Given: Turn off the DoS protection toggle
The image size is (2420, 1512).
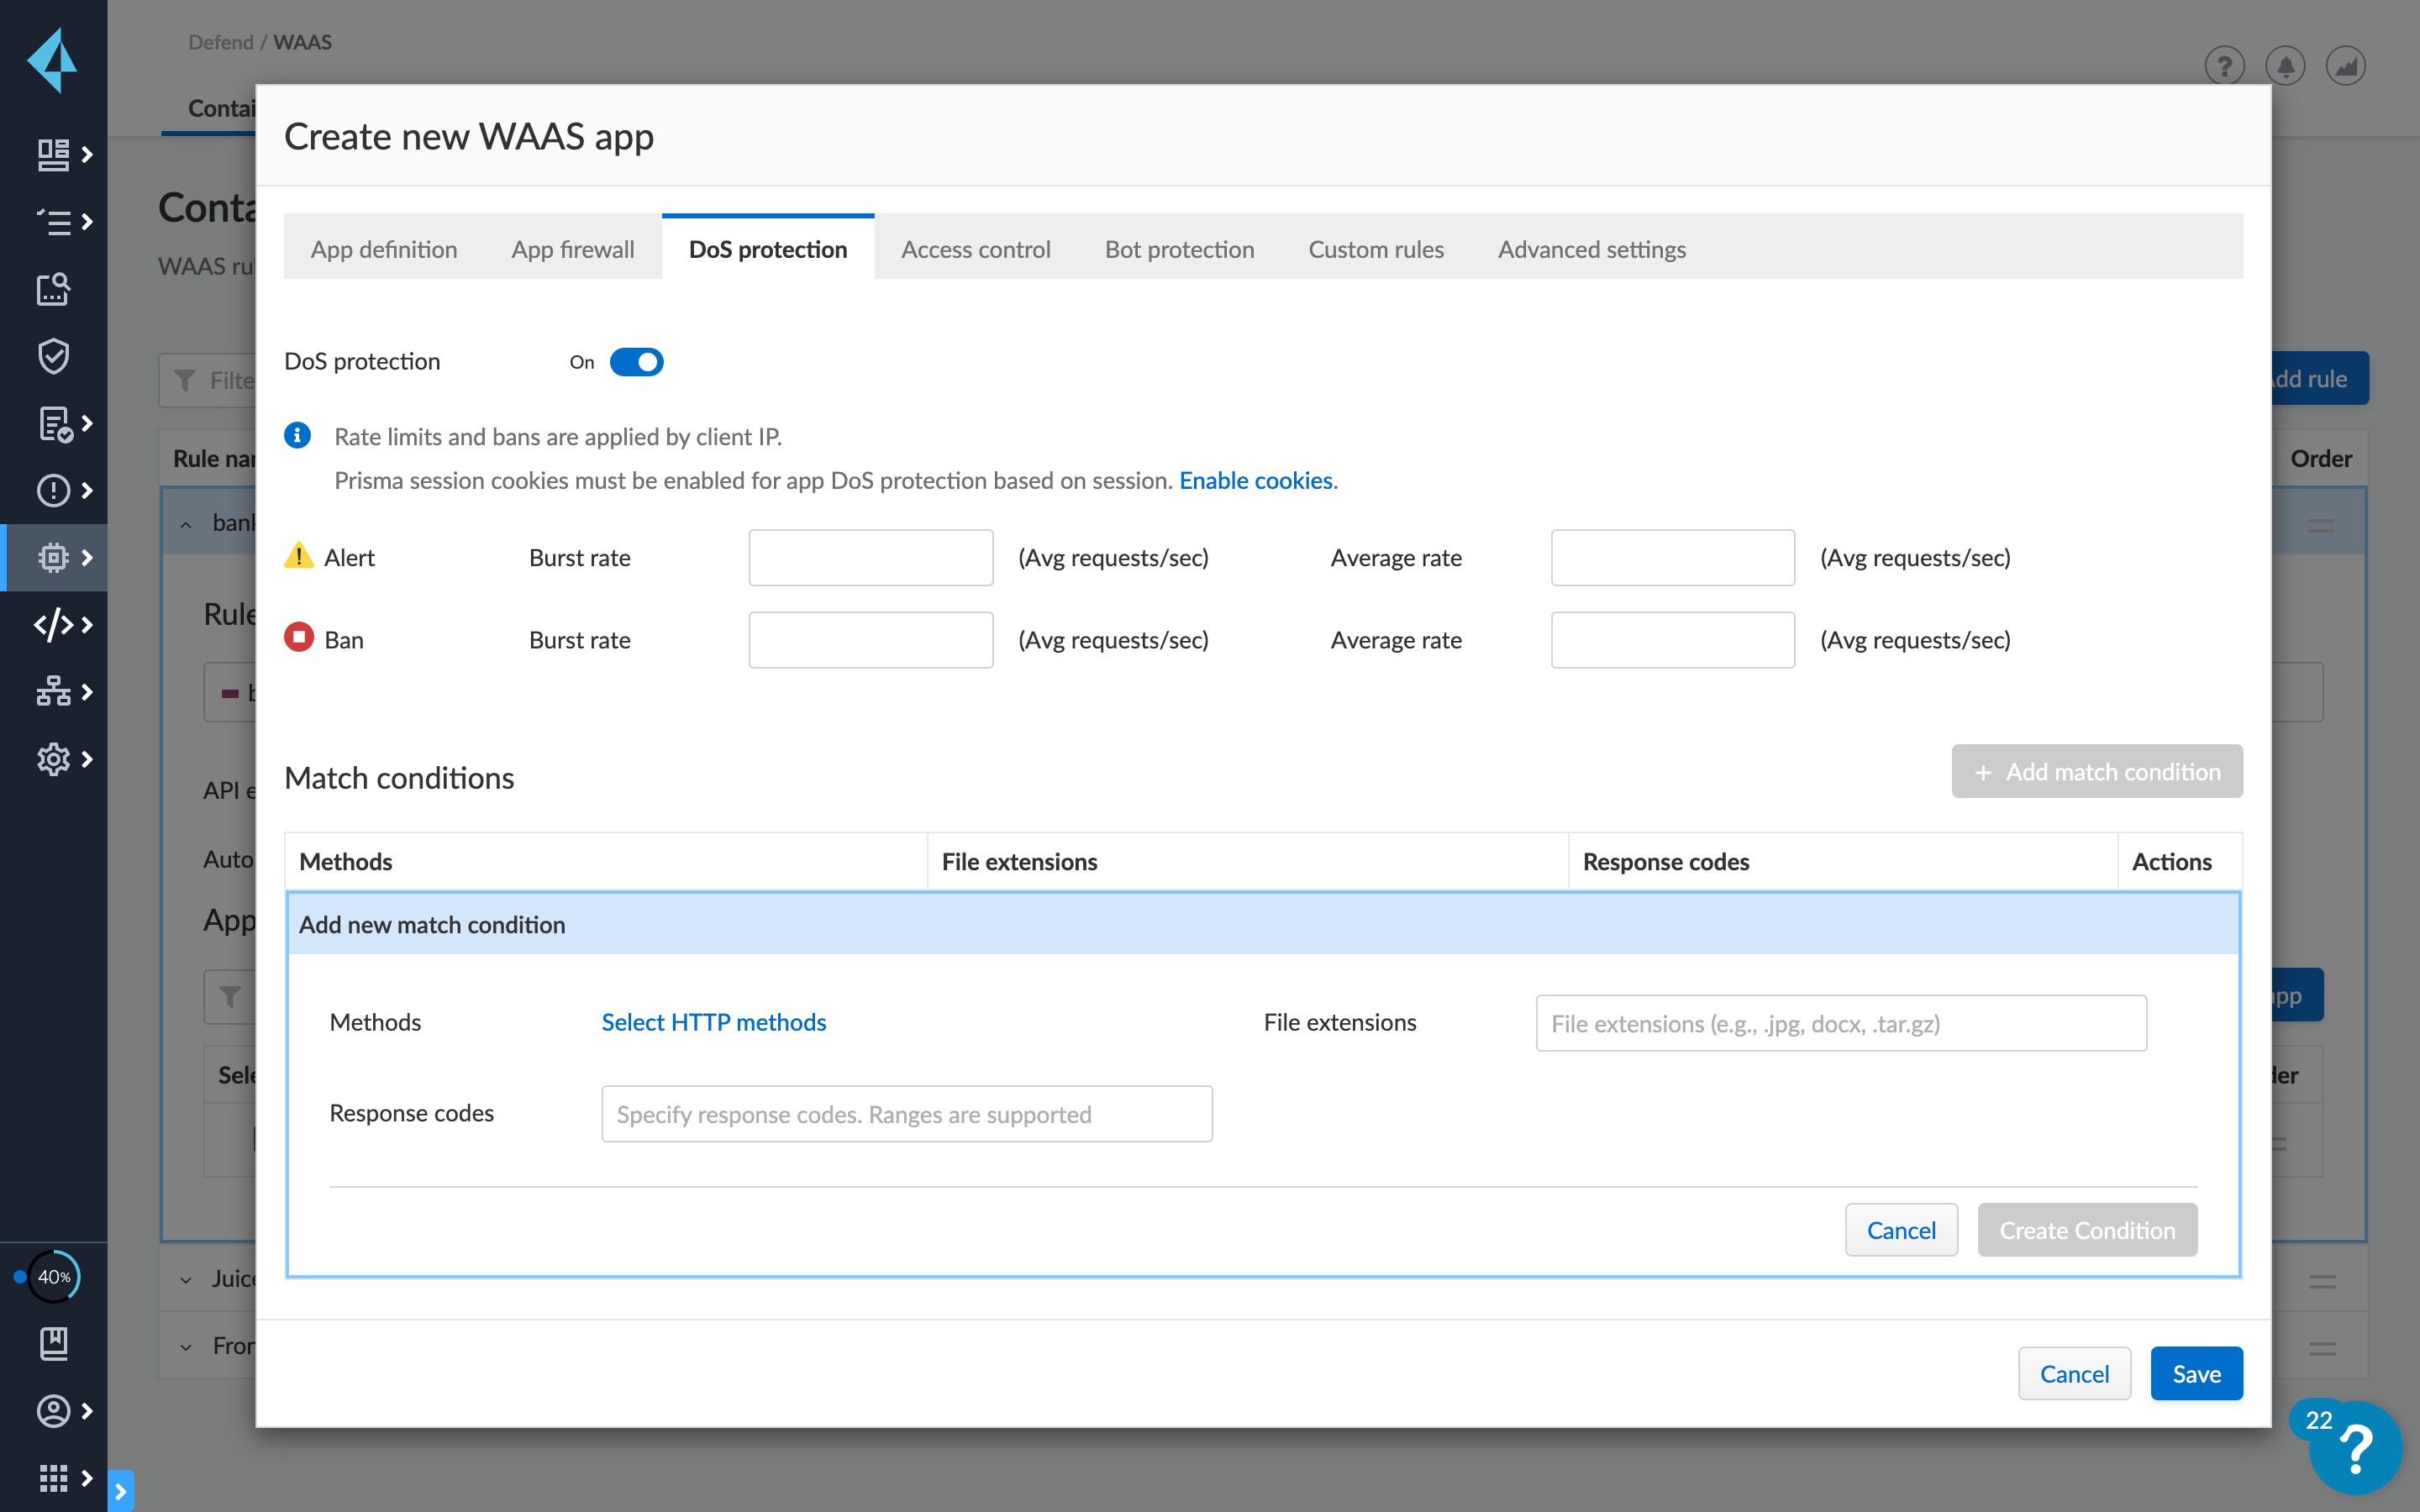Looking at the screenshot, I should 637,362.
